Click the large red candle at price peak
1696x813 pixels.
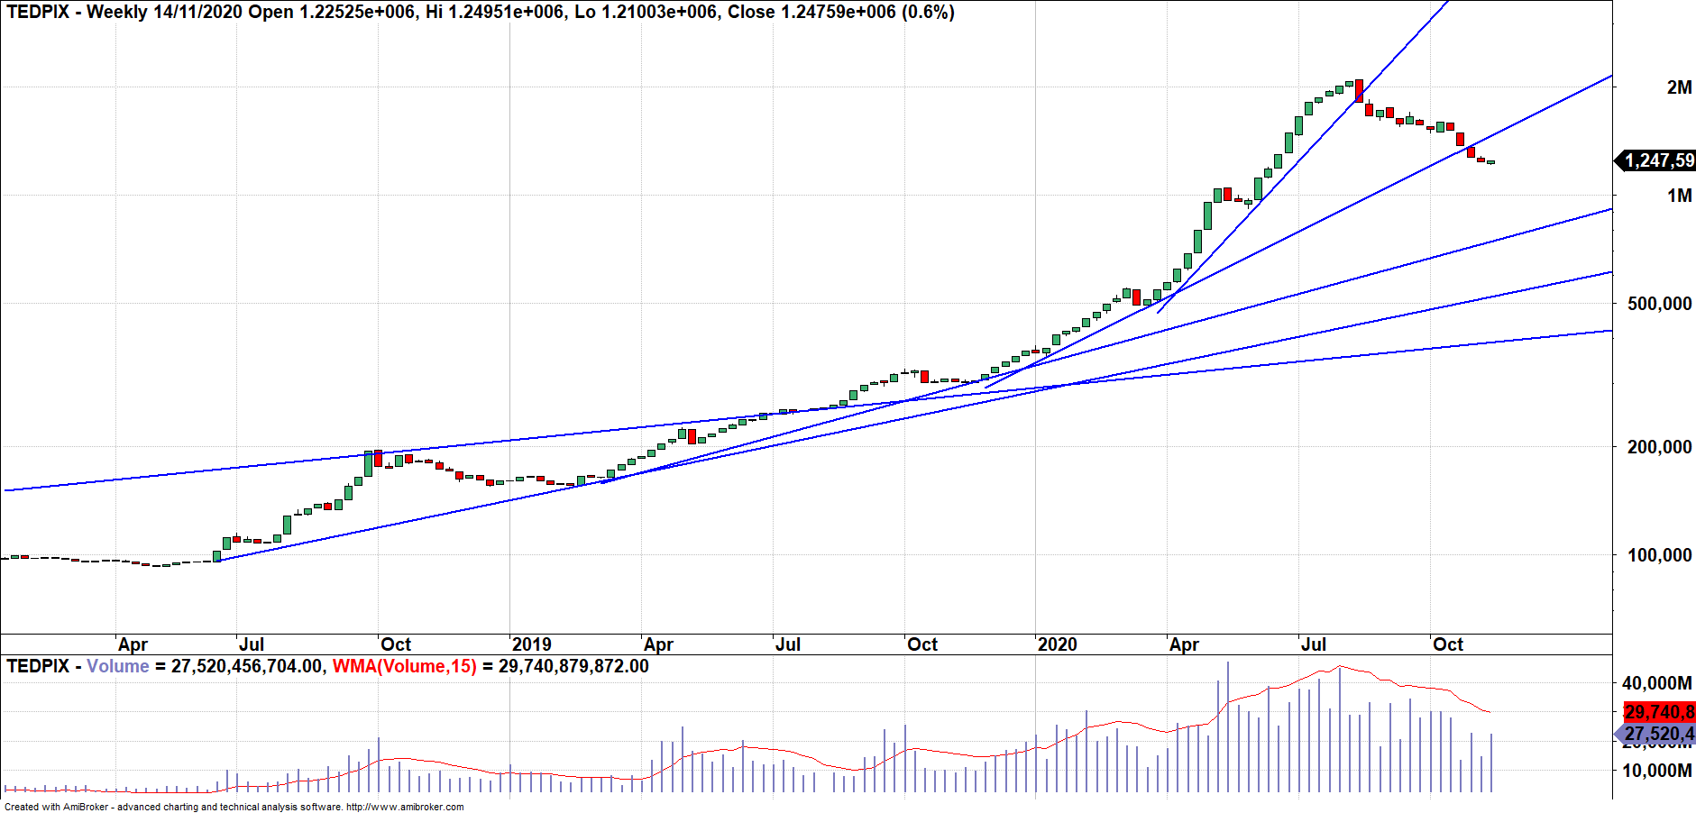point(1359,91)
